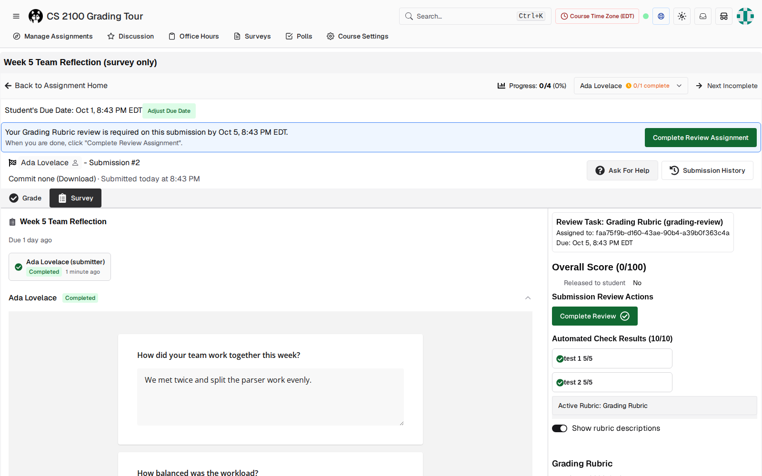Switch to the Grade tab
Screen dimensions: 762x476
click(25, 198)
